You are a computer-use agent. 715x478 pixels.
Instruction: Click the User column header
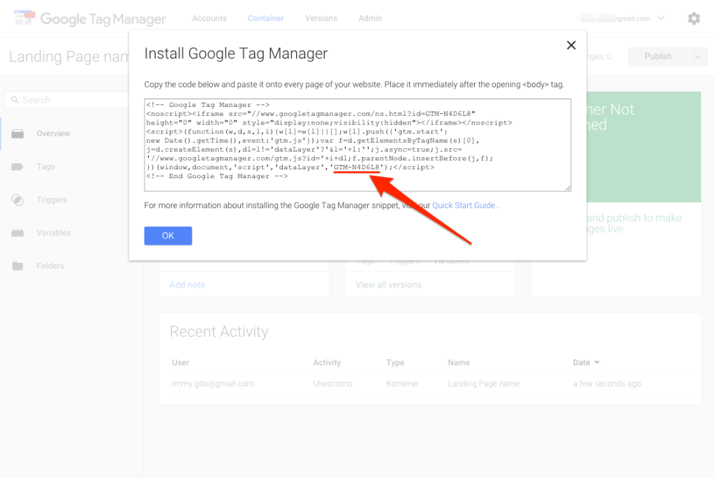181,363
